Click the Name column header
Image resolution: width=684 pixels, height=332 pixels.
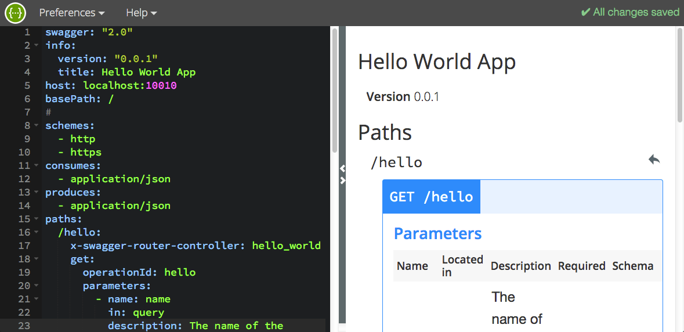point(412,266)
